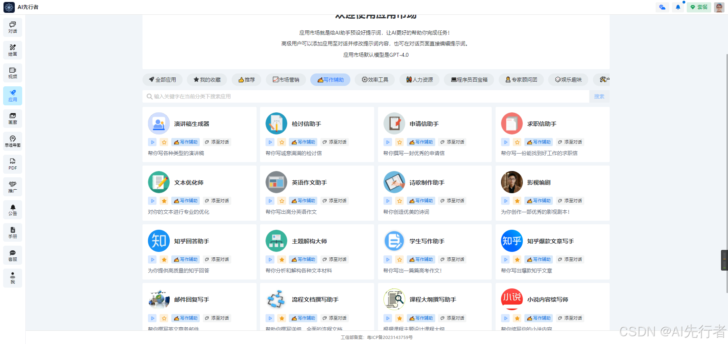This screenshot has height=344, width=728.
Task: Select the 娱乐趣味 category tab
Action: tap(568, 80)
